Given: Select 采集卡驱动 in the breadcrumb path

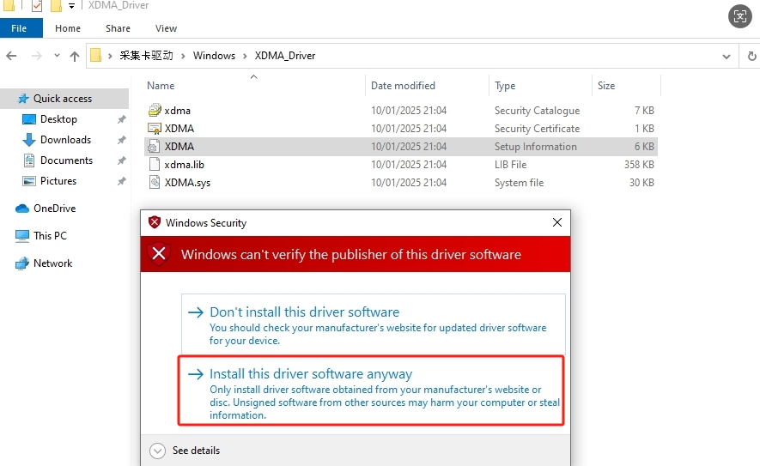Looking at the screenshot, I should pos(146,55).
